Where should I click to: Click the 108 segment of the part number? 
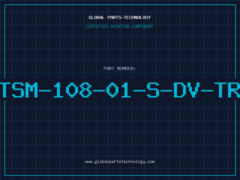click(73, 90)
